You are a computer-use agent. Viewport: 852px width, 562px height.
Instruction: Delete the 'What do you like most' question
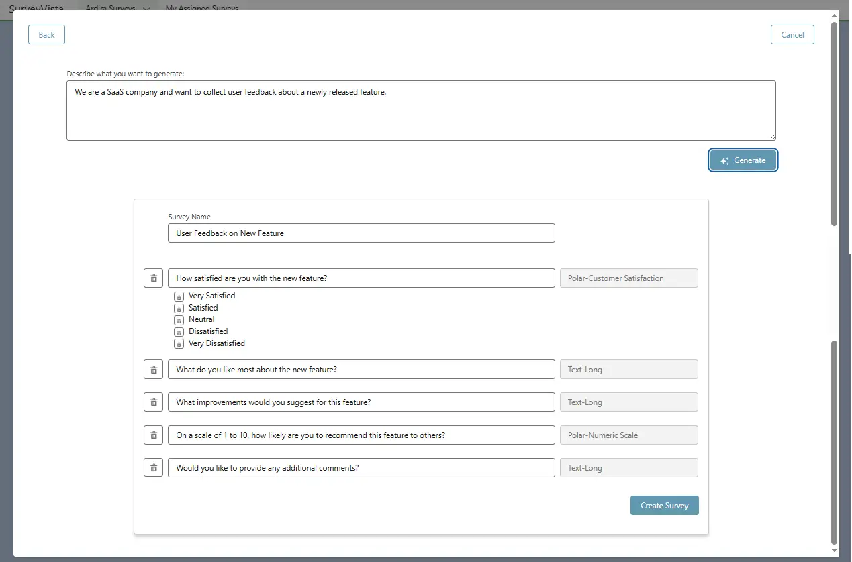click(x=153, y=370)
